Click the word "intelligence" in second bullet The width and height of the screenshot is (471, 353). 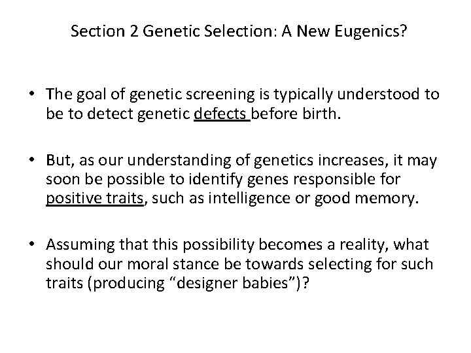[x=249, y=199]
